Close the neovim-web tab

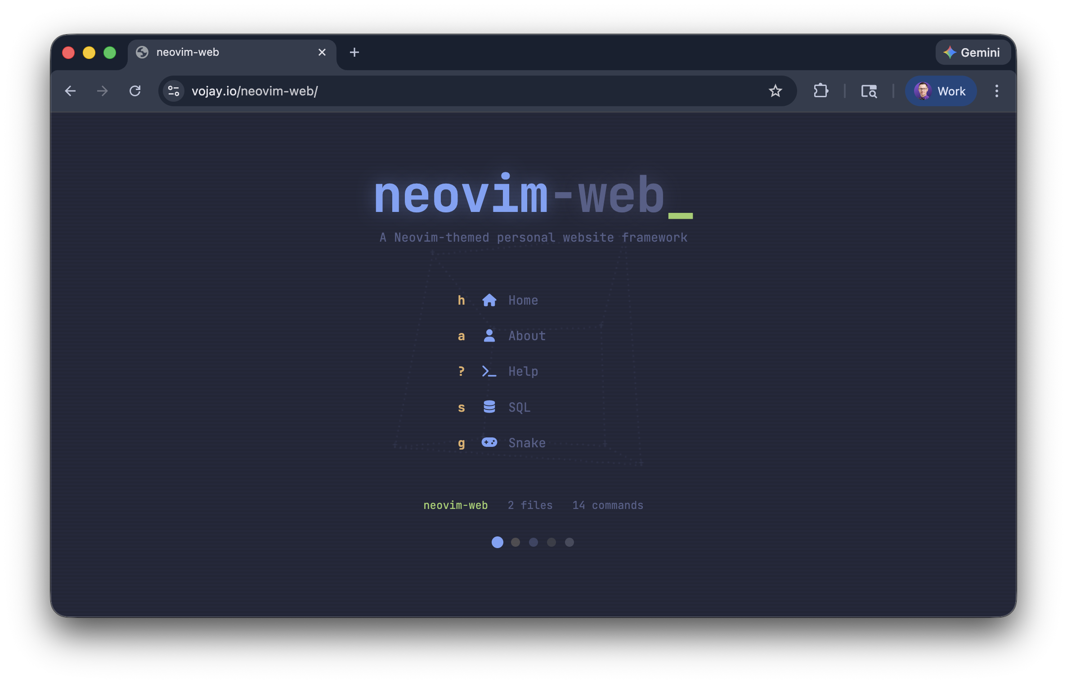tap(322, 53)
